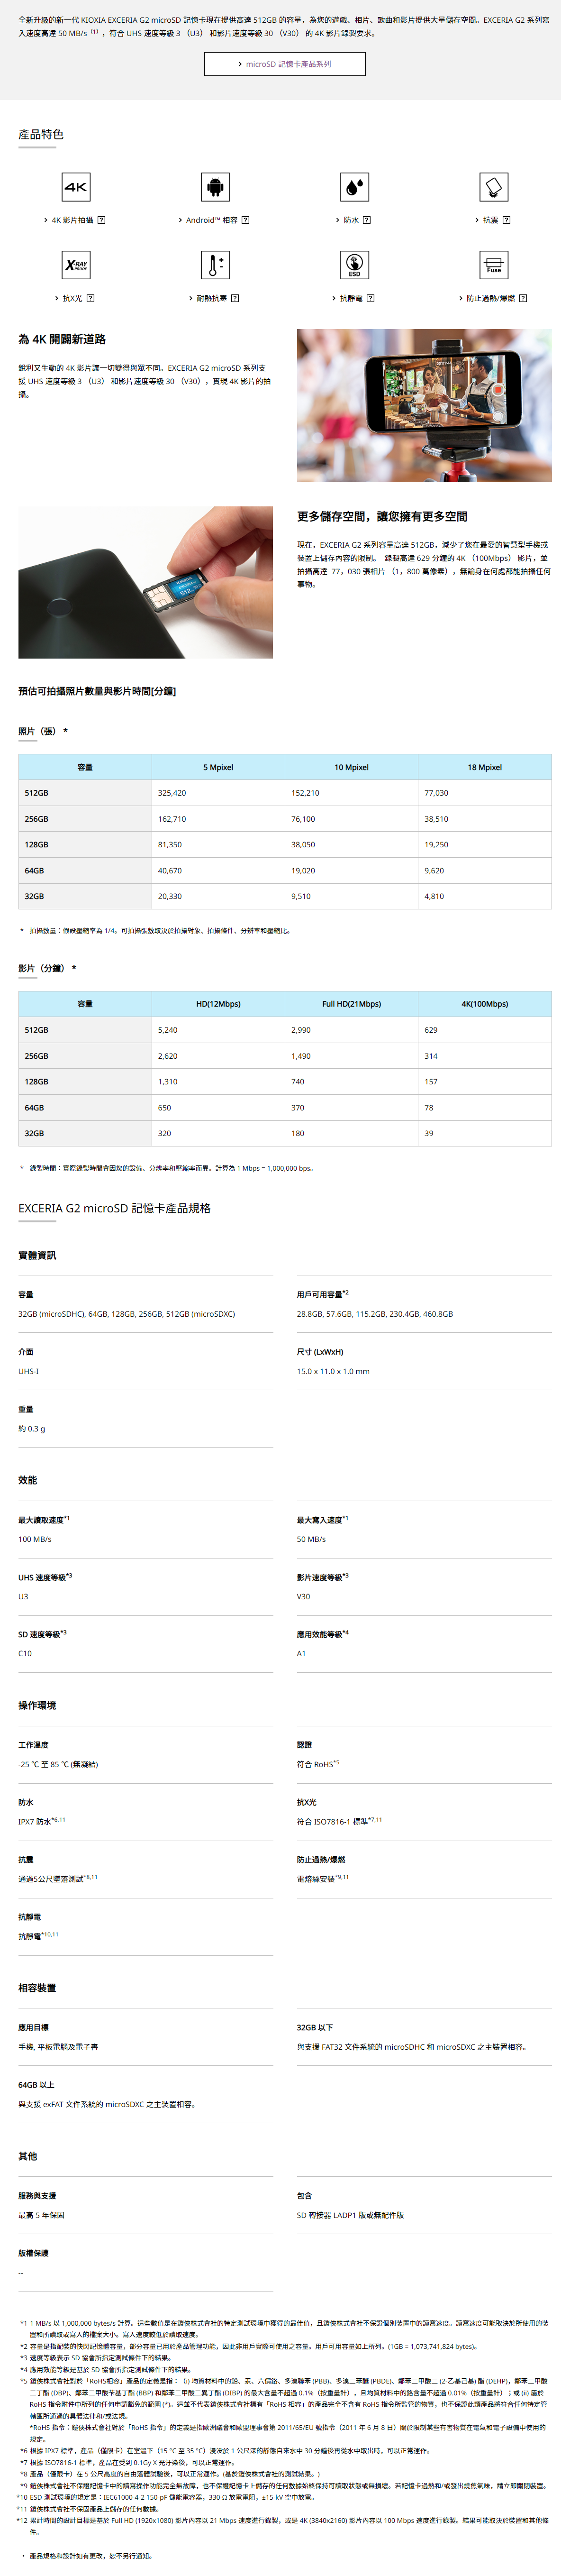Screen dimensions: 561x2576
Task: Open the Android™ 相容 feature link
Action: [x=211, y=220]
